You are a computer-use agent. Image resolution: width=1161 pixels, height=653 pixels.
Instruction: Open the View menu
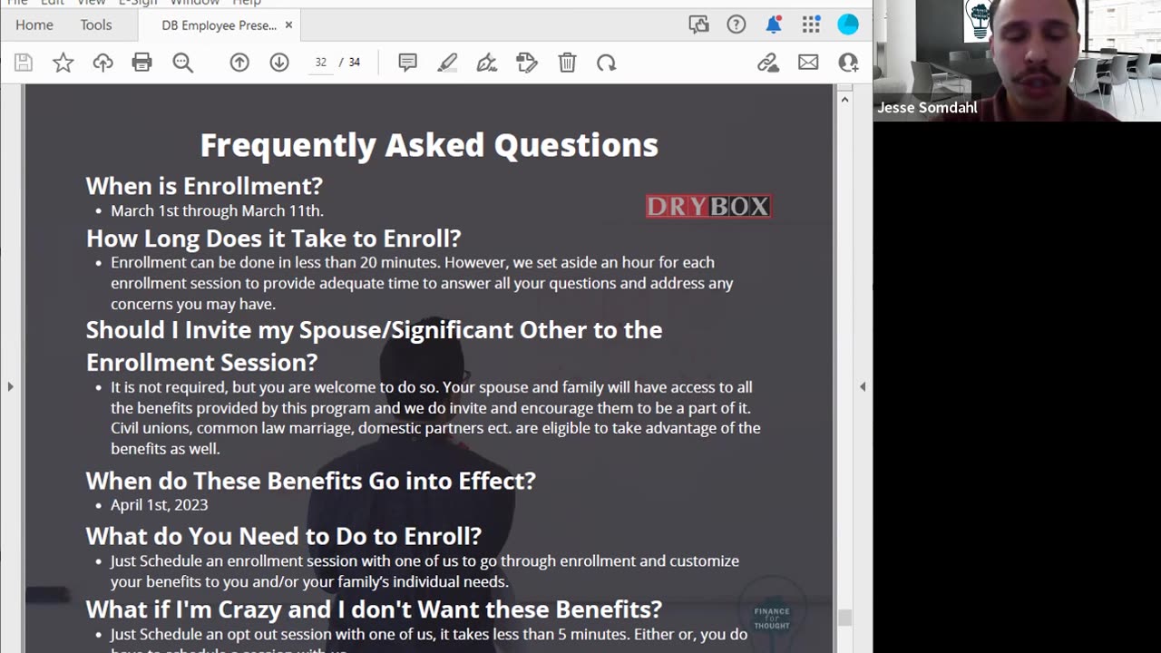click(92, 3)
